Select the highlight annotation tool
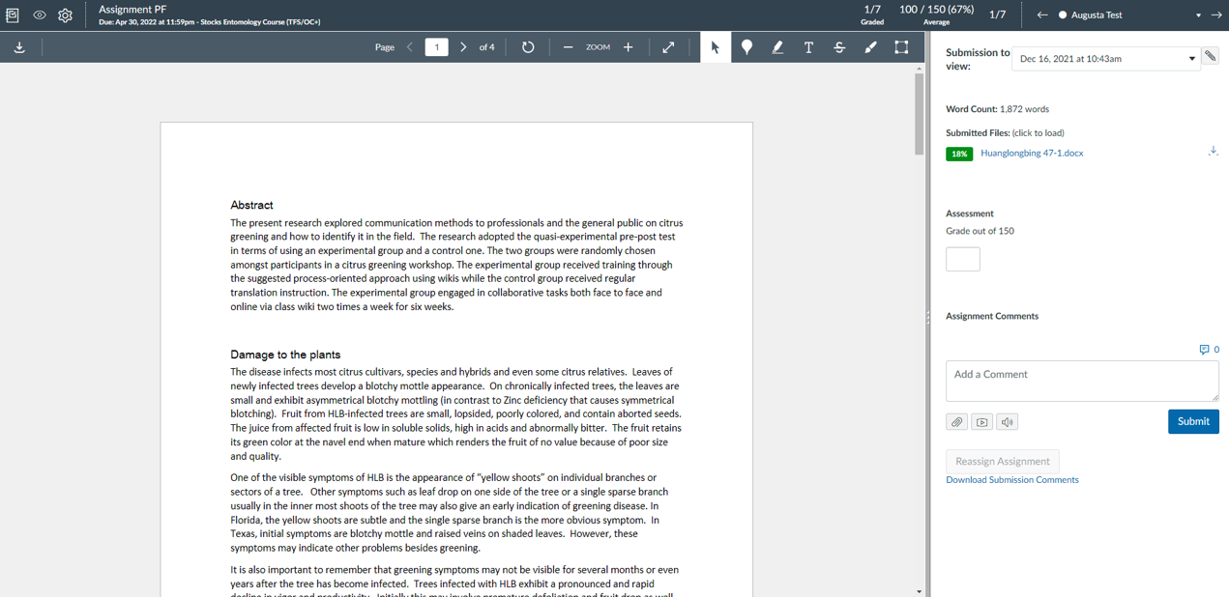The image size is (1229, 597). point(777,47)
